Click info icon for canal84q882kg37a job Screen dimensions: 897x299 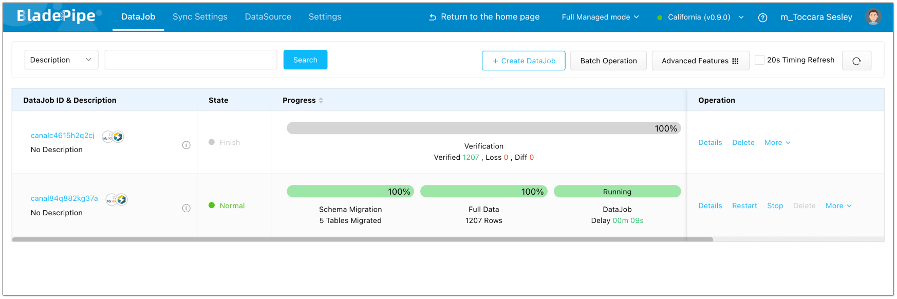click(x=186, y=208)
